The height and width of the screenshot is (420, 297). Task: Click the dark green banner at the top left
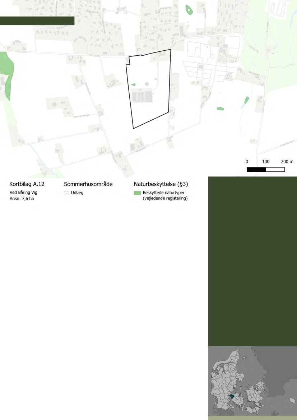coord(37,21)
